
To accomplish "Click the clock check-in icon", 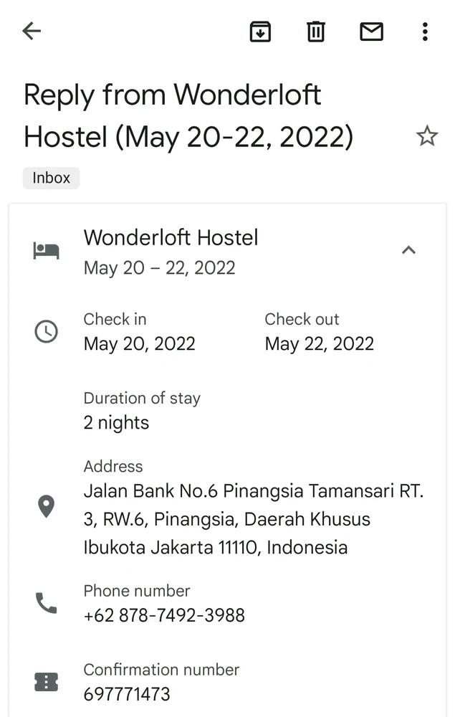I will pyautogui.click(x=47, y=331).
